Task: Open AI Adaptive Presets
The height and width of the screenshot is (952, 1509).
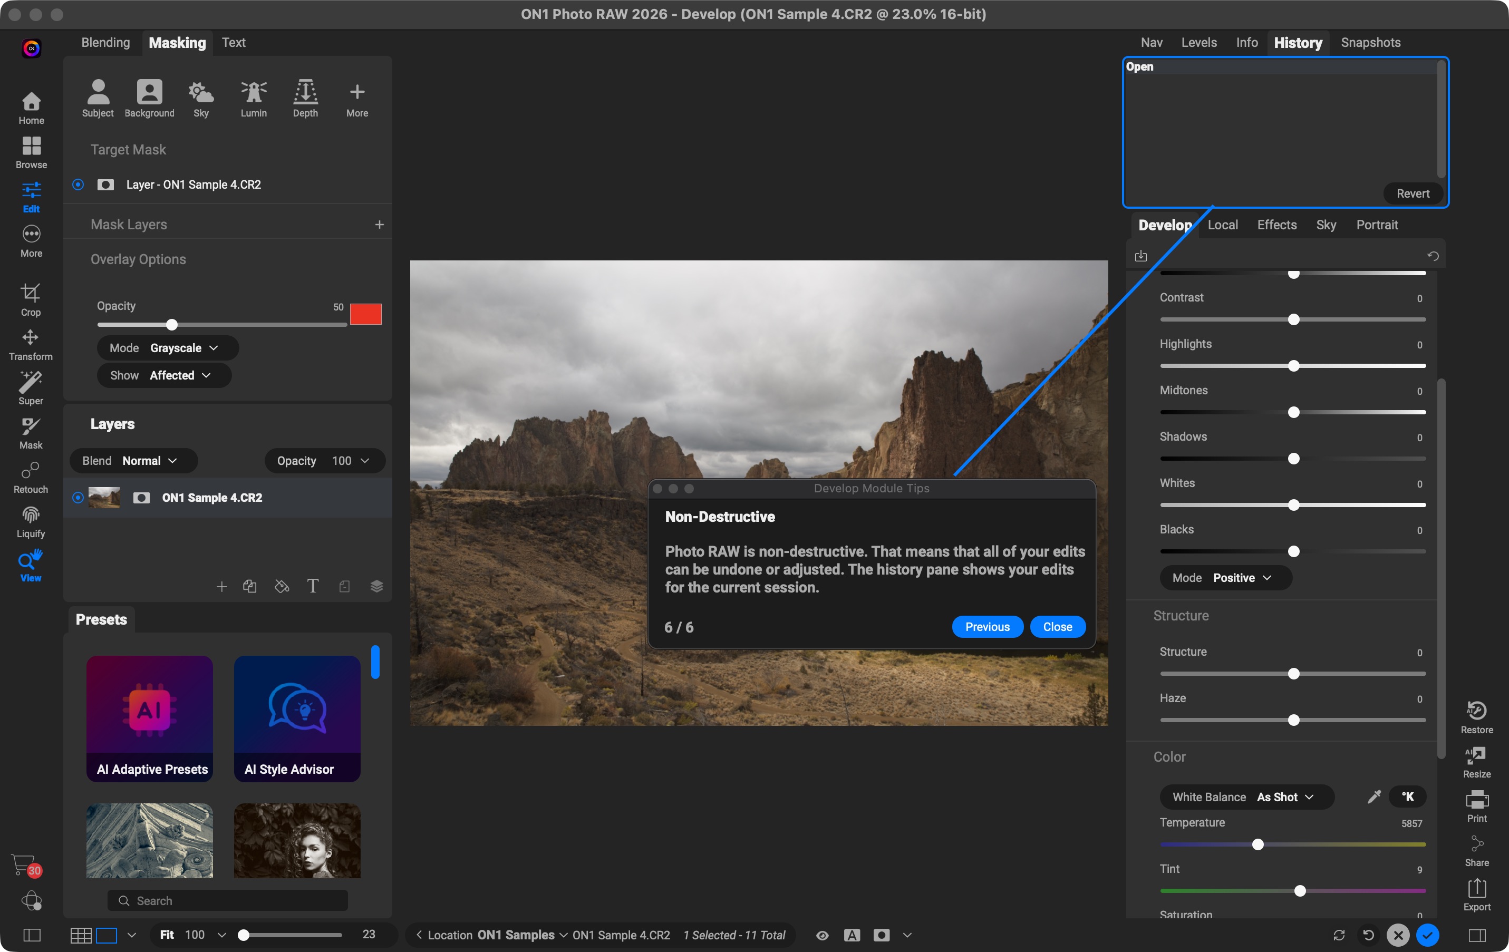Action: click(149, 719)
